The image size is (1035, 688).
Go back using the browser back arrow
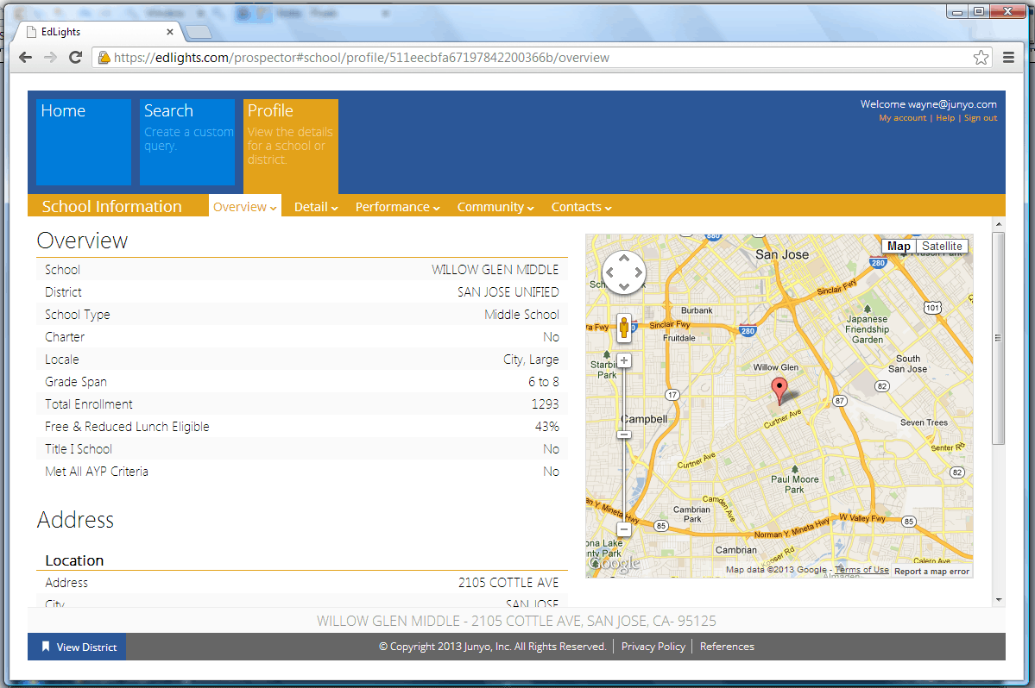pos(25,57)
